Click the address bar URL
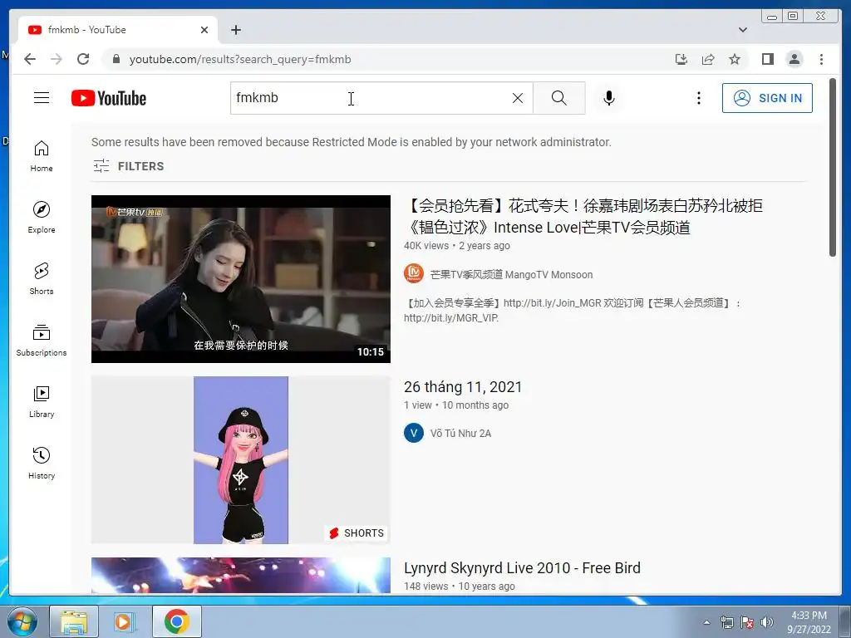The image size is (851, 638). click(240, 59)
